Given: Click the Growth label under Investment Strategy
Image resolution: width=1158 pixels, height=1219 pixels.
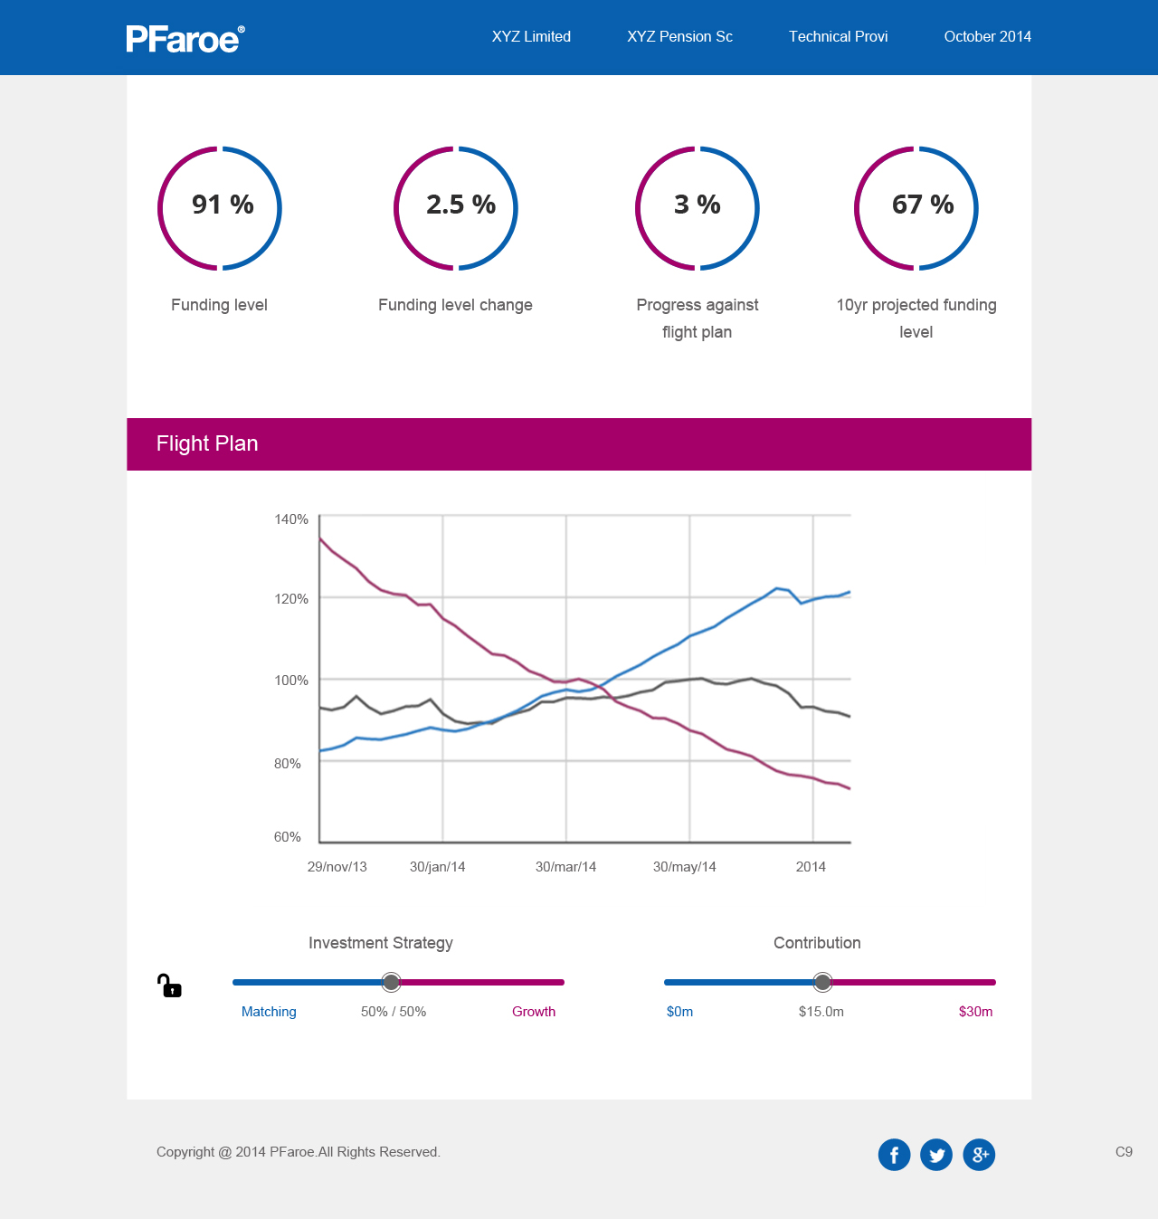Looking at the screenshot, I should 534,1012.
